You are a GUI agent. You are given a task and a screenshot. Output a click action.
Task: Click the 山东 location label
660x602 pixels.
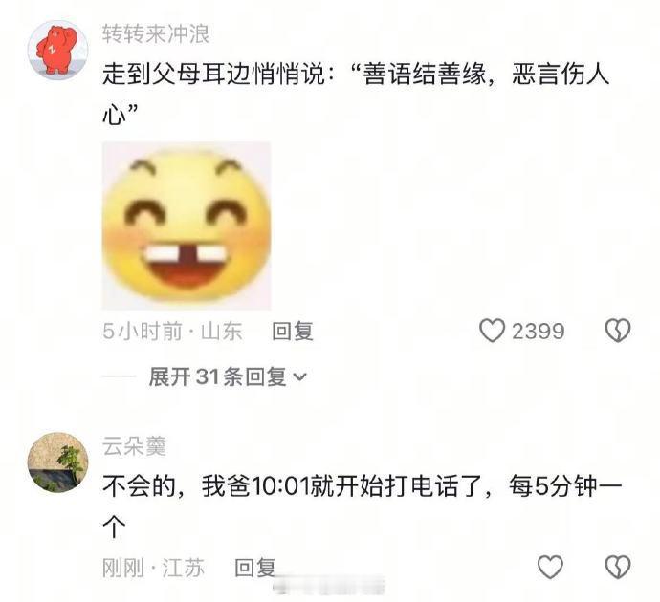tap(222, 332)
